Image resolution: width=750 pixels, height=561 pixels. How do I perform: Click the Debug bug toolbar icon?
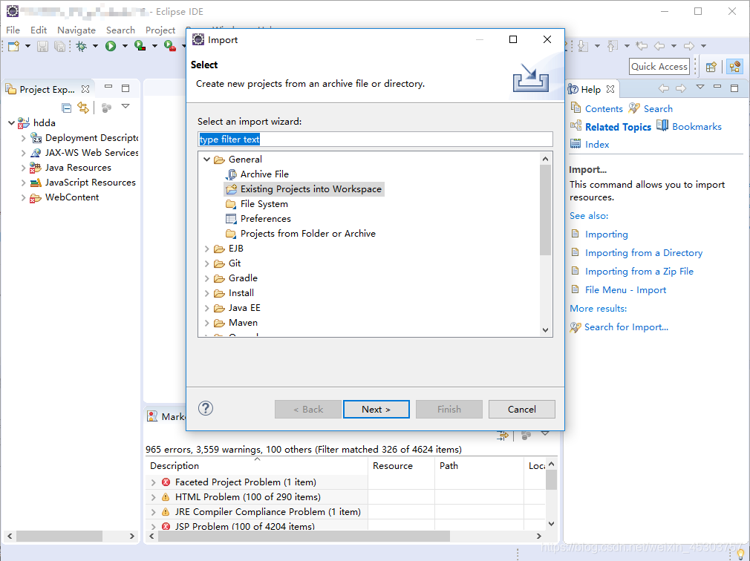82,46
